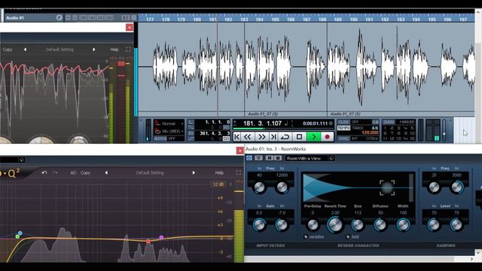This screenshot has width=482, height=271.
Task: Open Help menu in Pro-Q 2
Action: tap(219, 172)
